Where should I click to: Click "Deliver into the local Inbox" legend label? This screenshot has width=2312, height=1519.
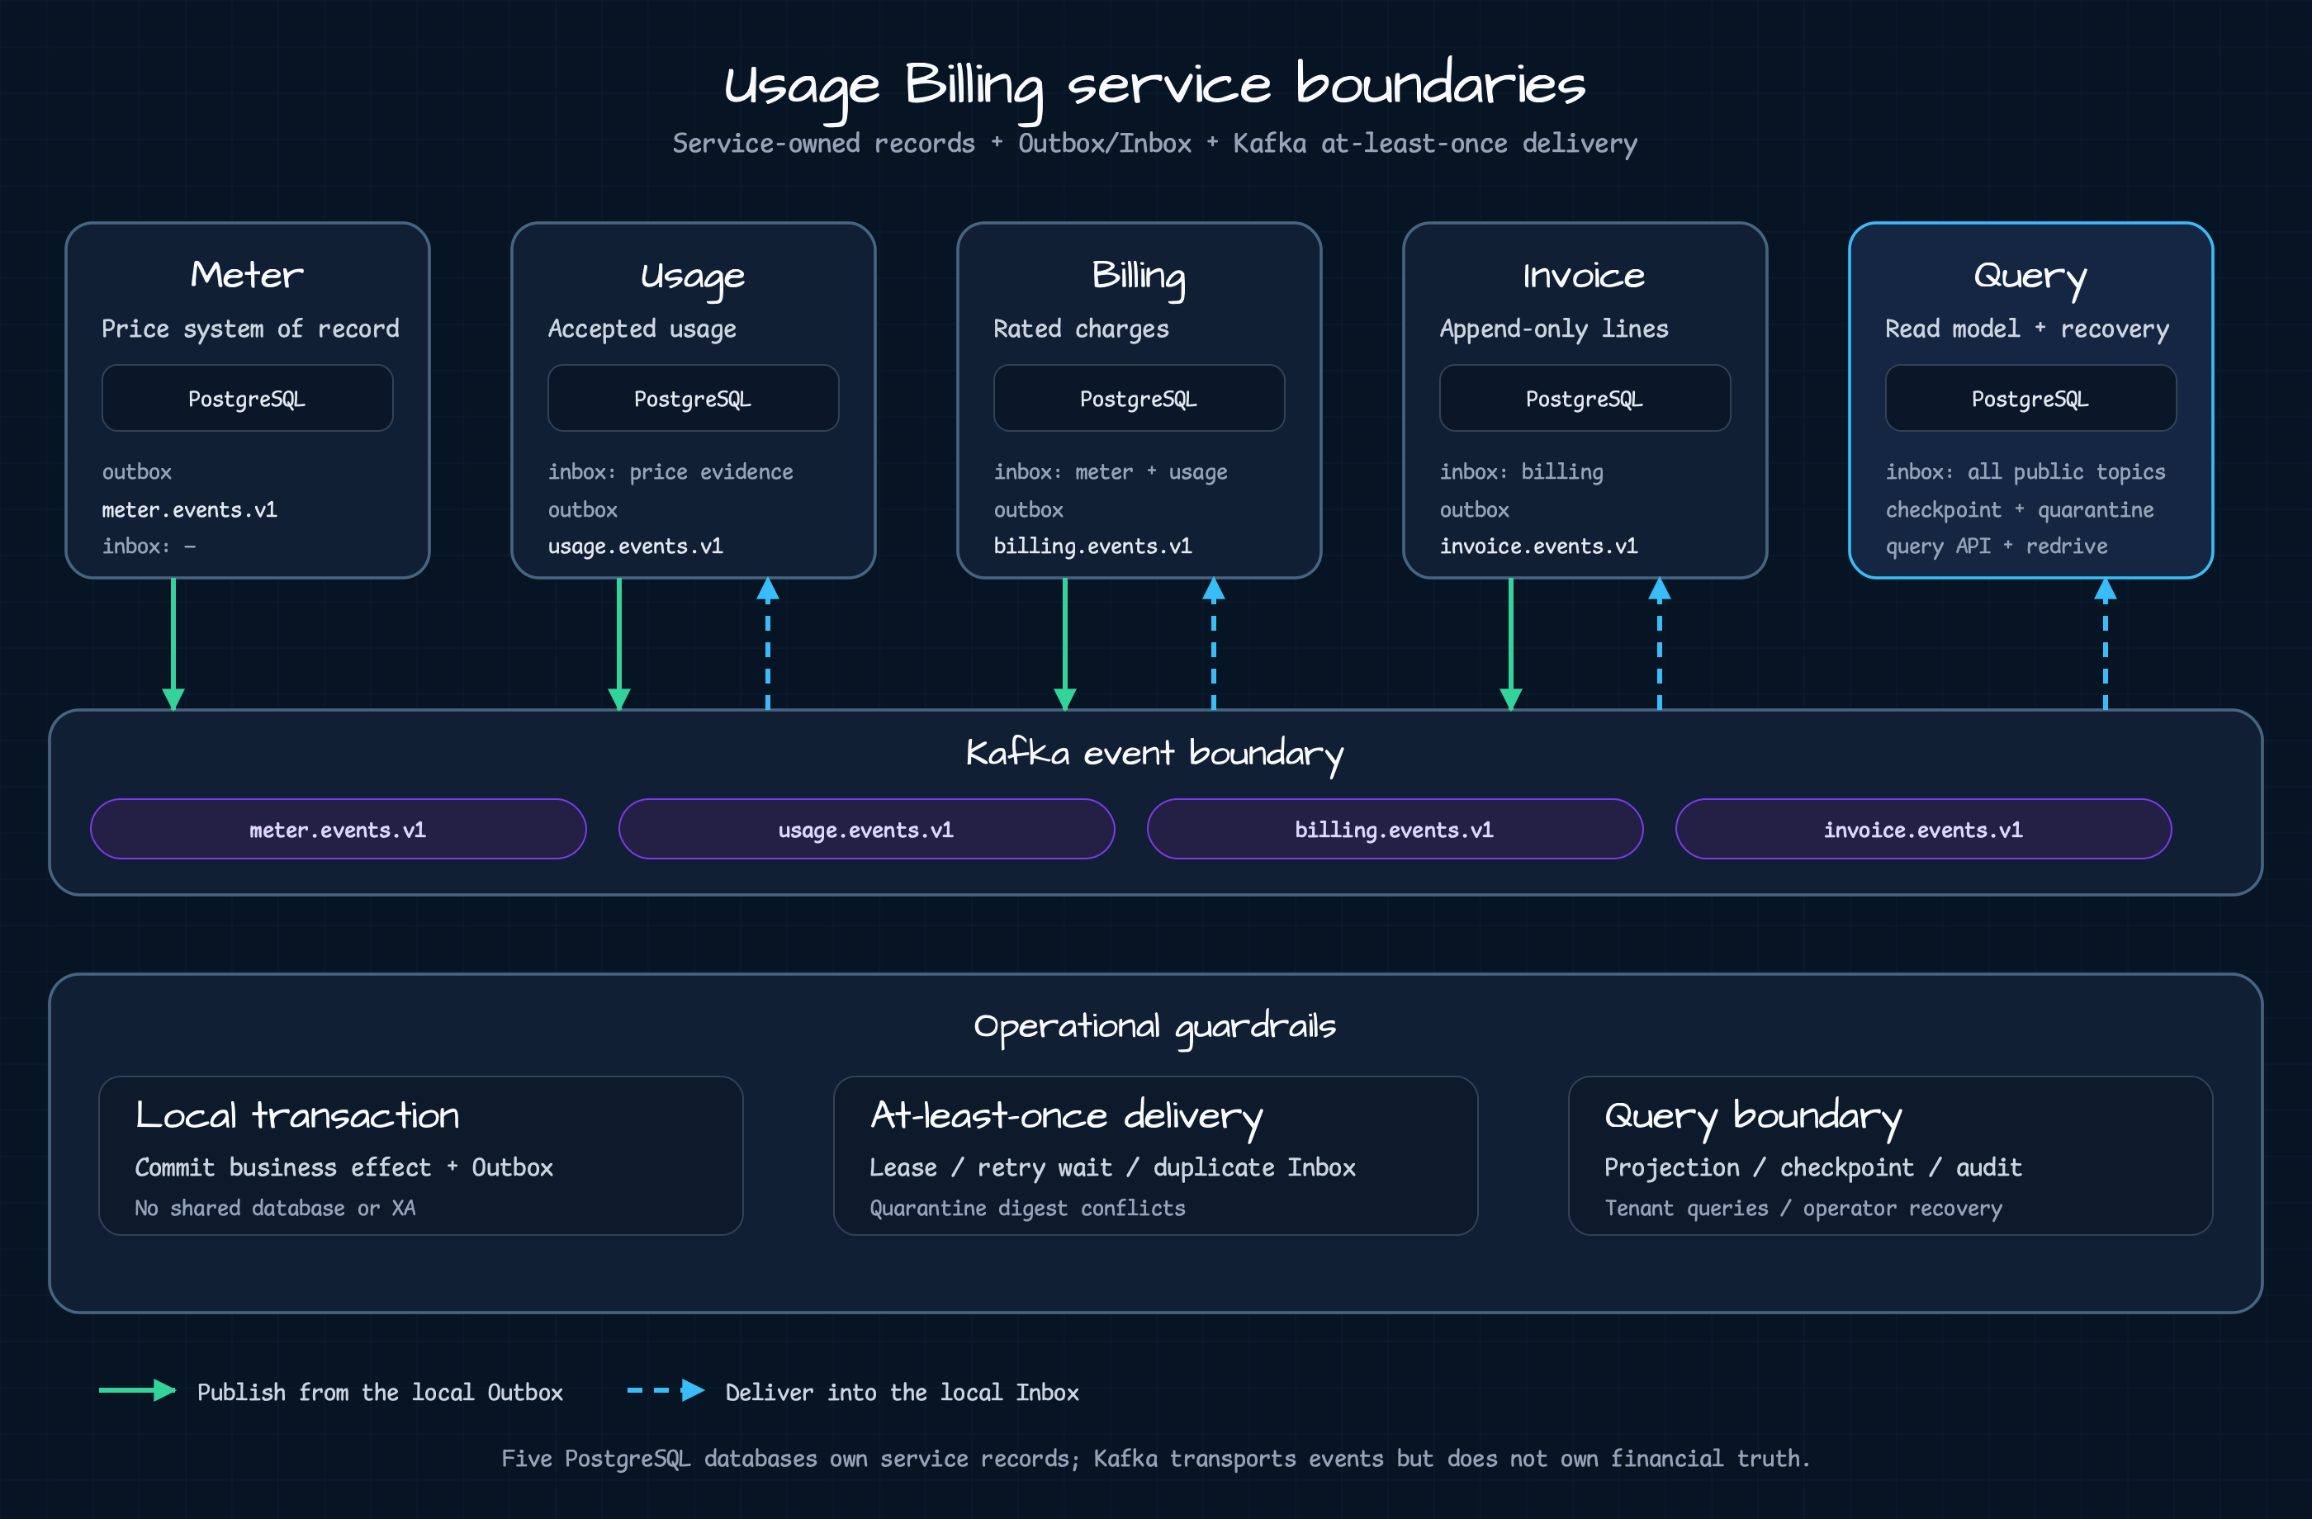coord(902,1393)
